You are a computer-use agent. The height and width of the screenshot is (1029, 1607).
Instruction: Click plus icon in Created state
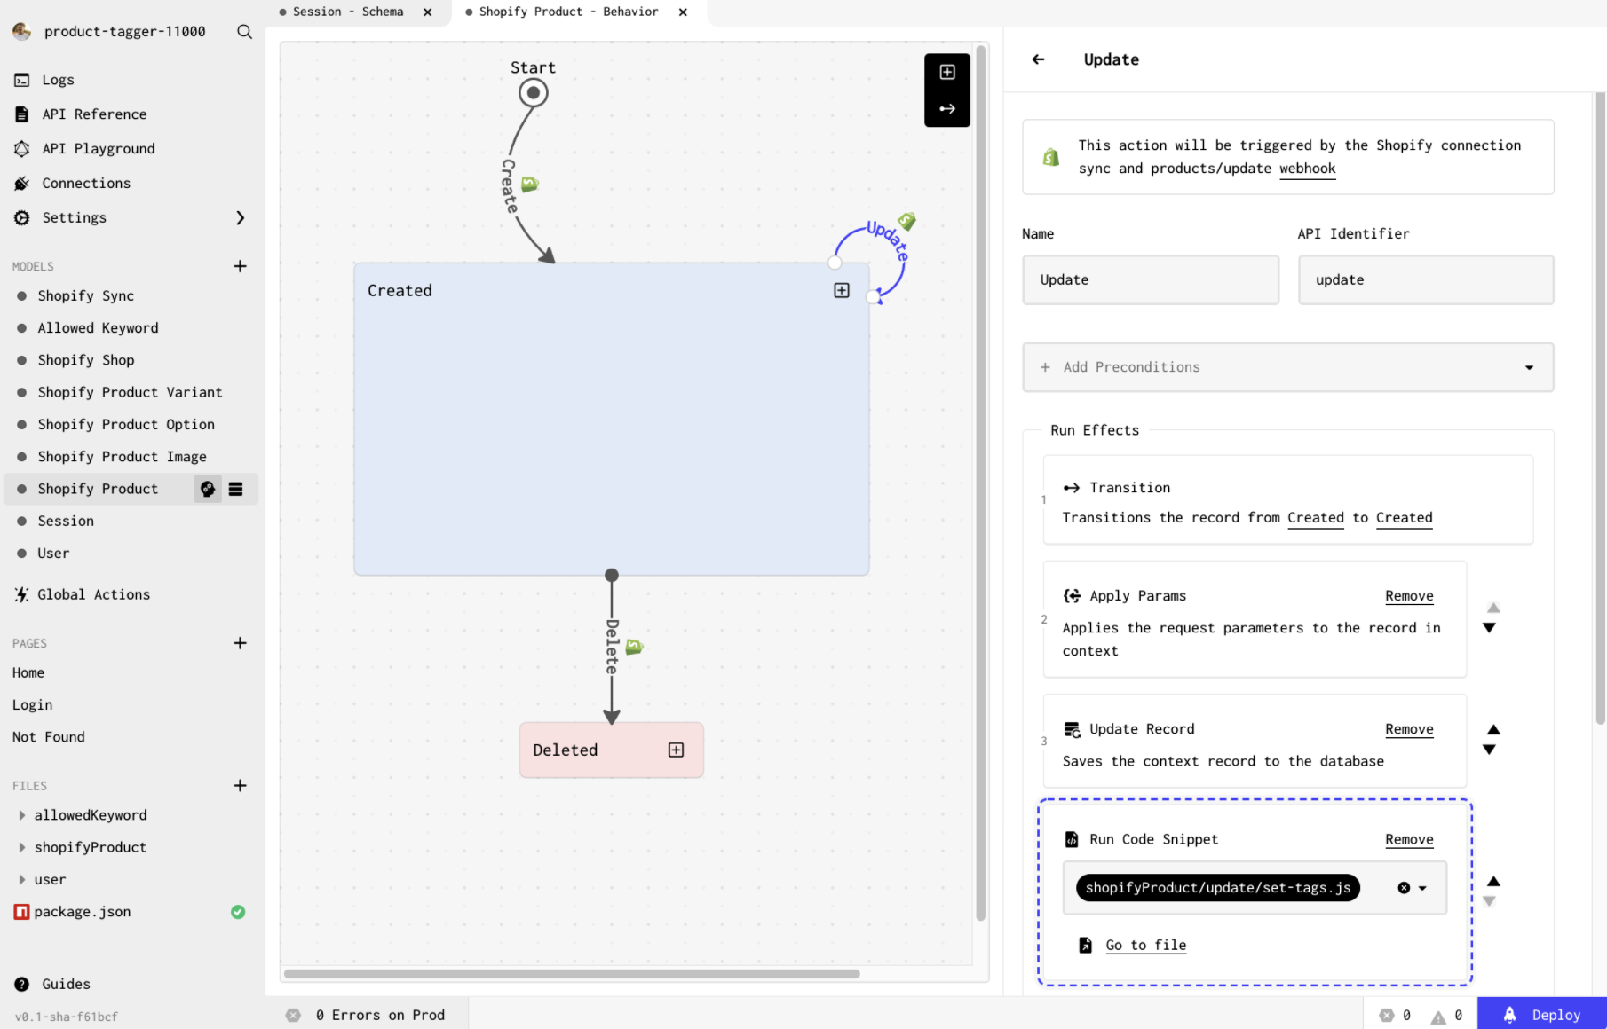tap(842, 291)
